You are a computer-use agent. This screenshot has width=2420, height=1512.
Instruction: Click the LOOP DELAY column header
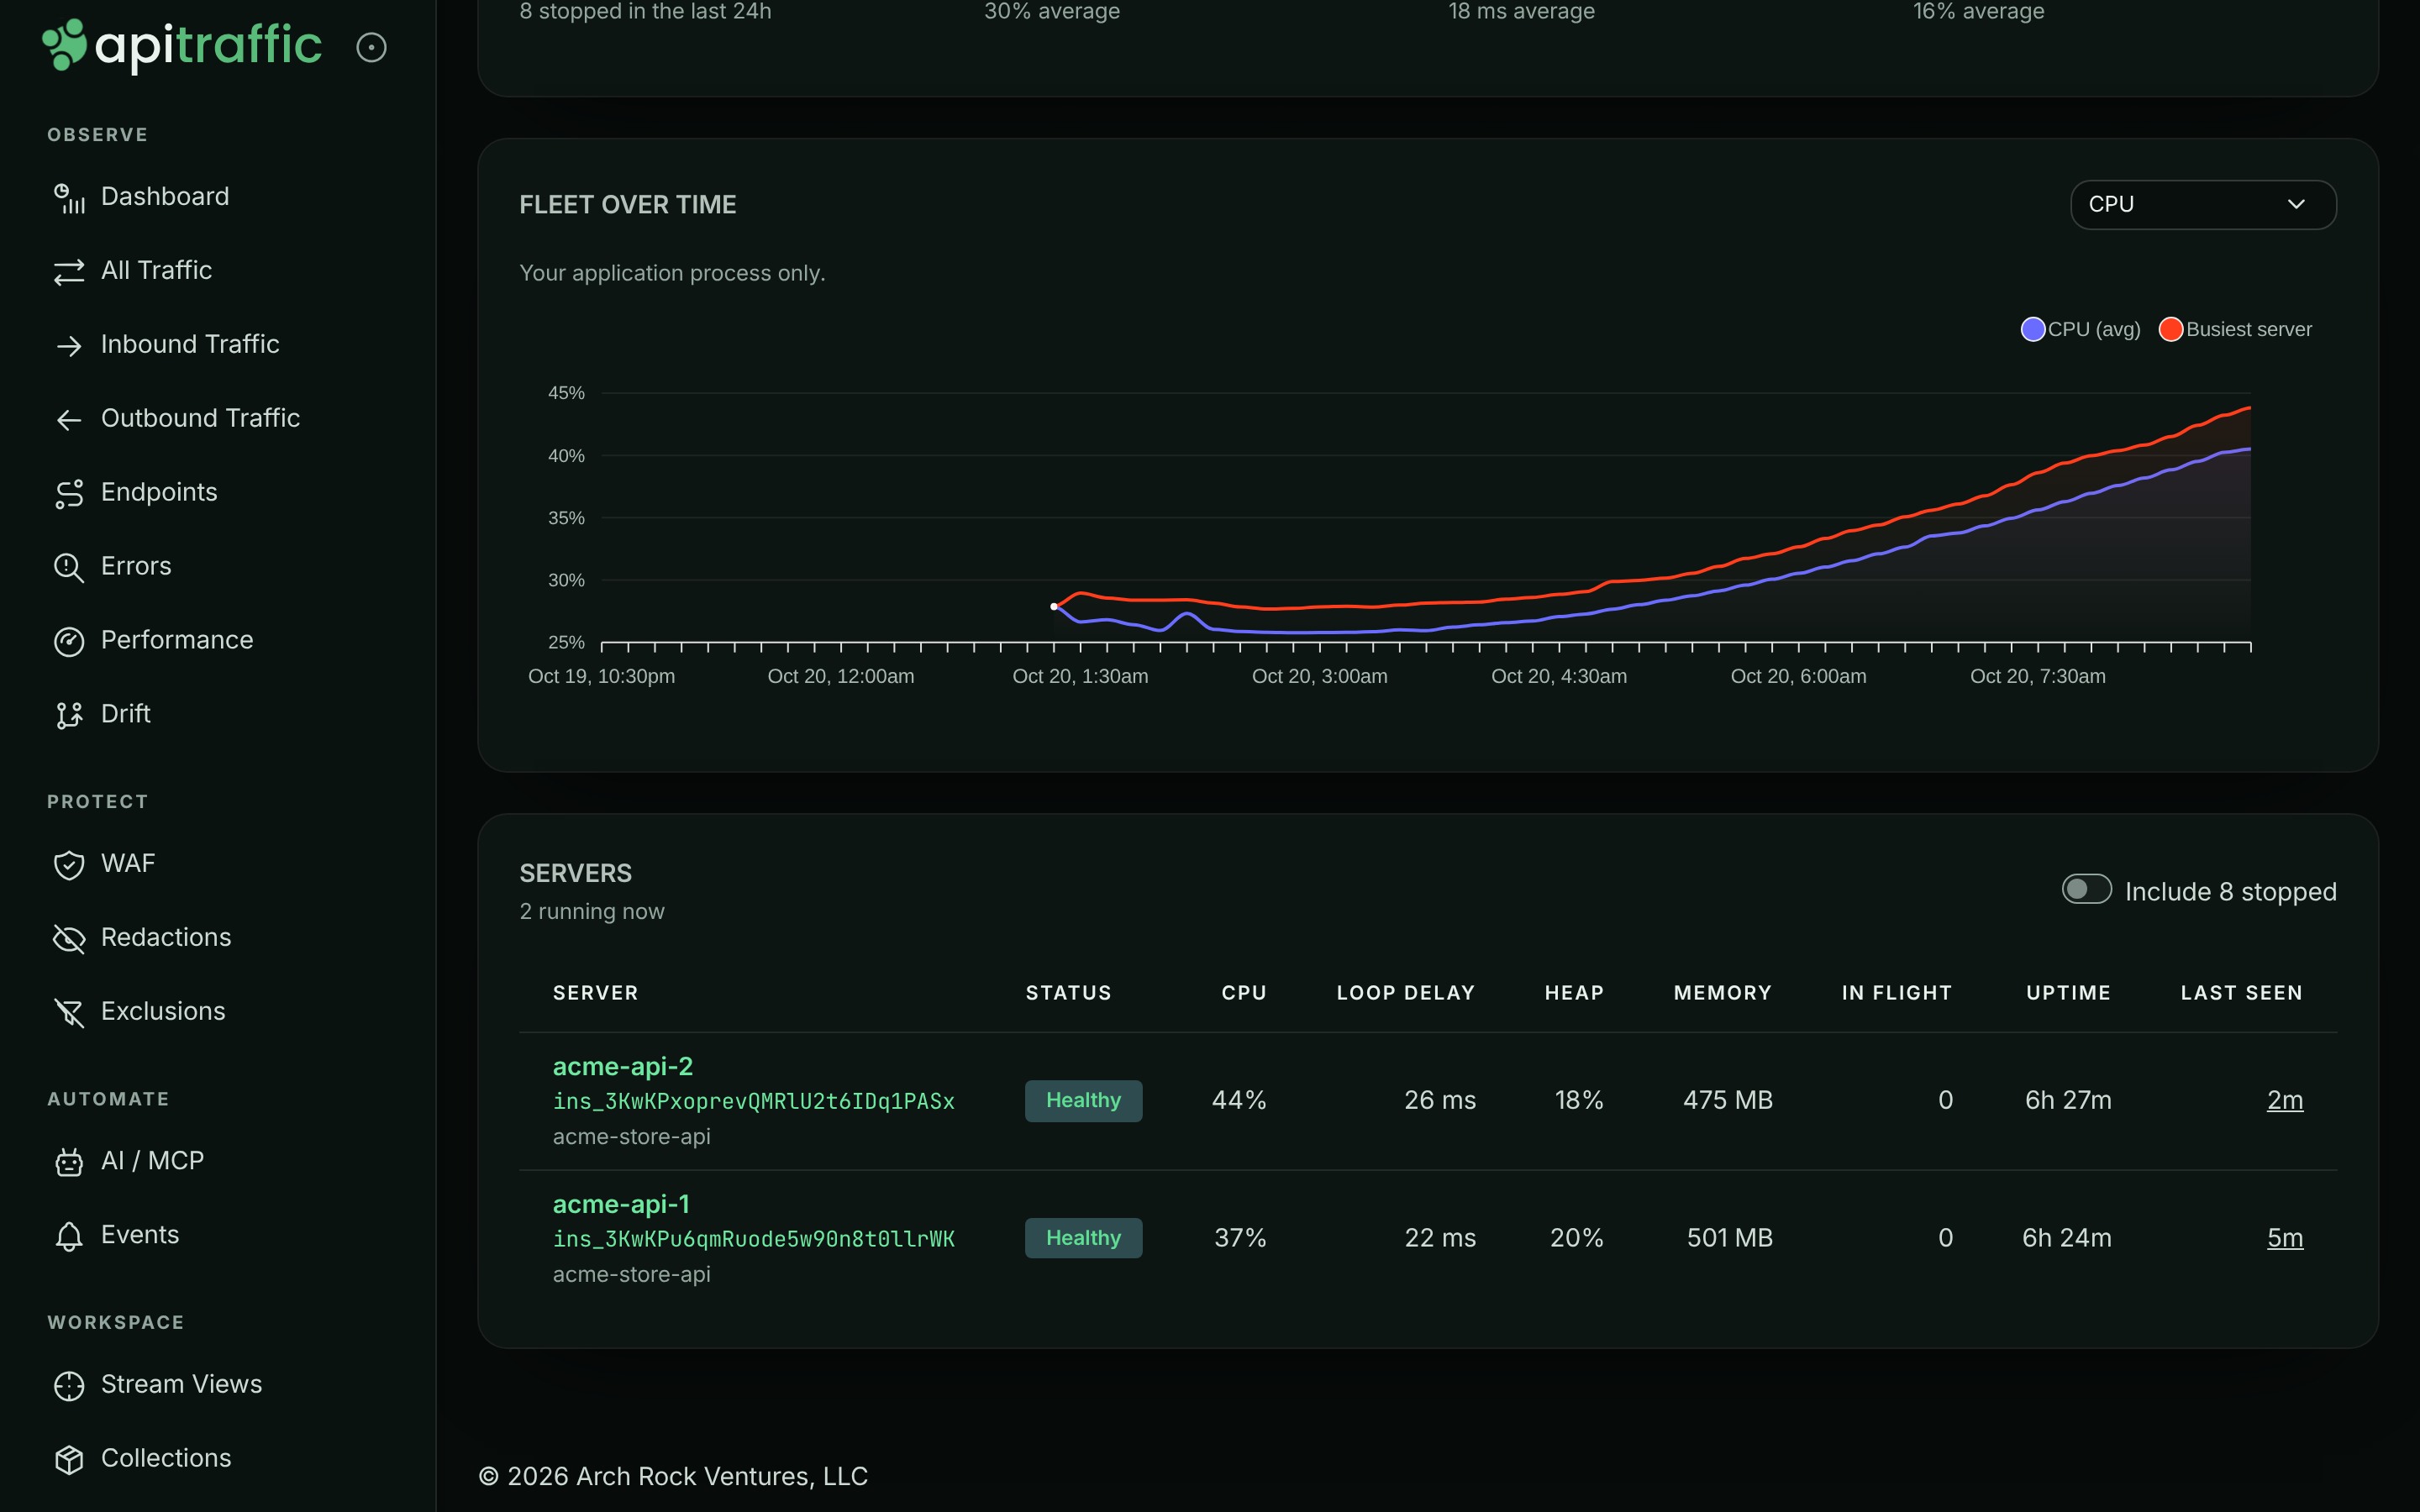(x=1406, y=993)
